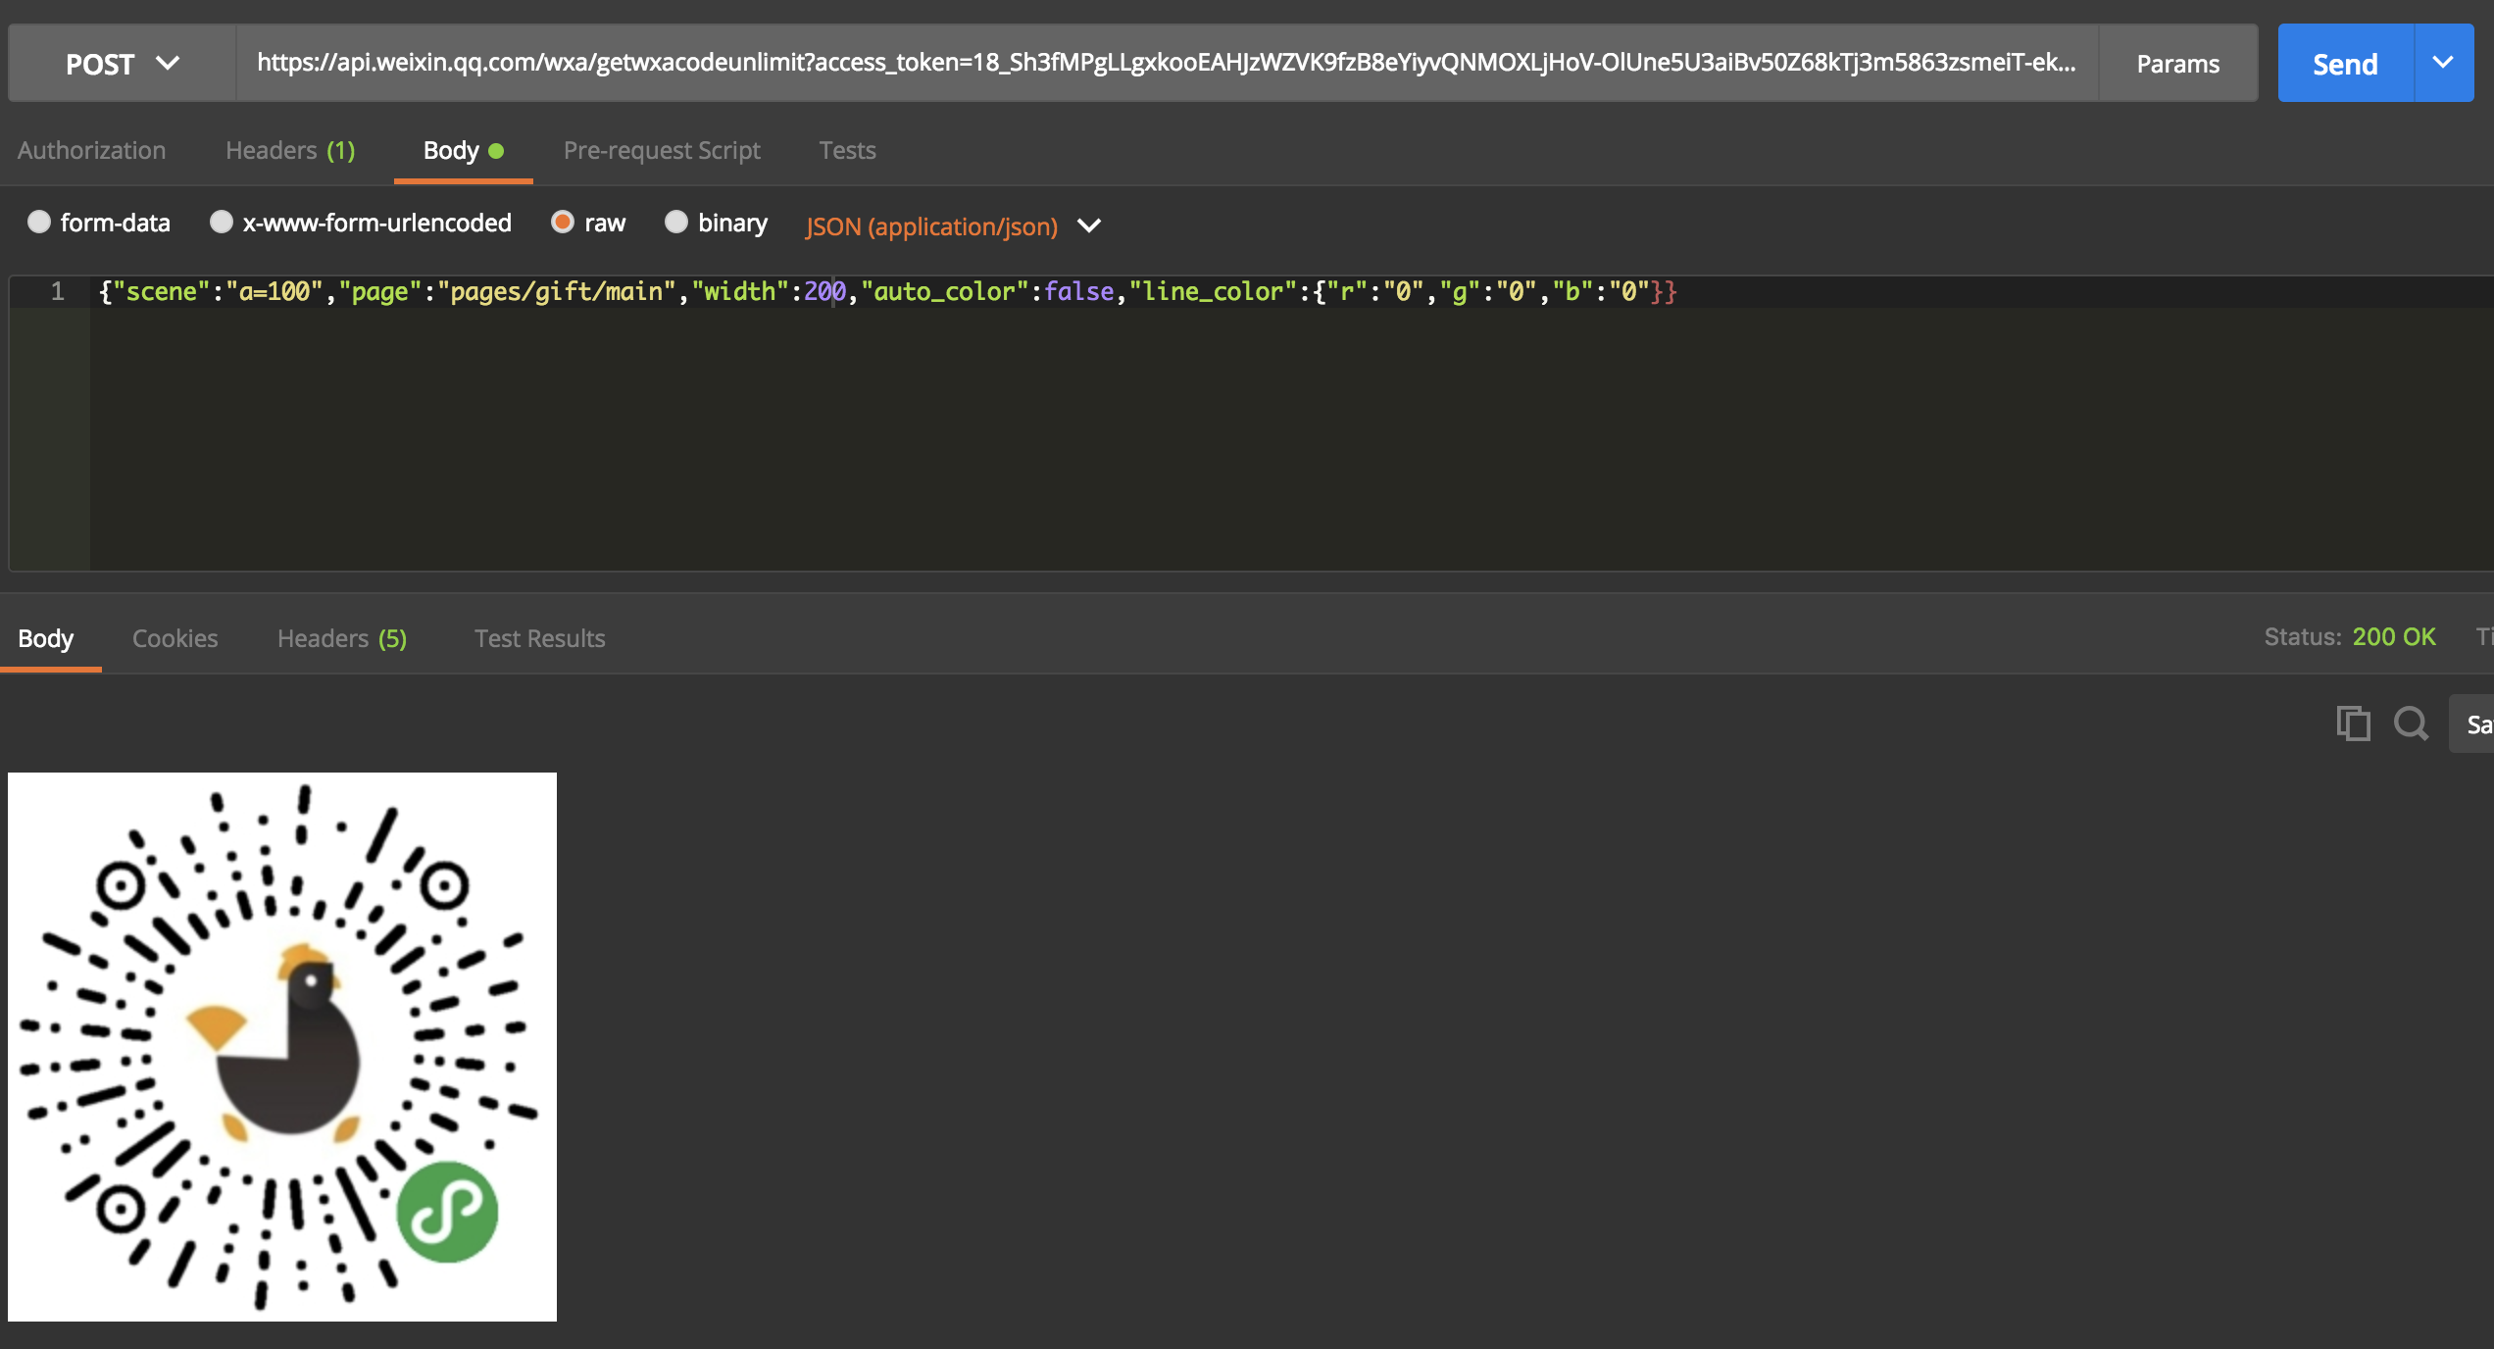Open search in response body
The height and width of the screenshot is (1349, 2494).
(x=2411, y=724)
